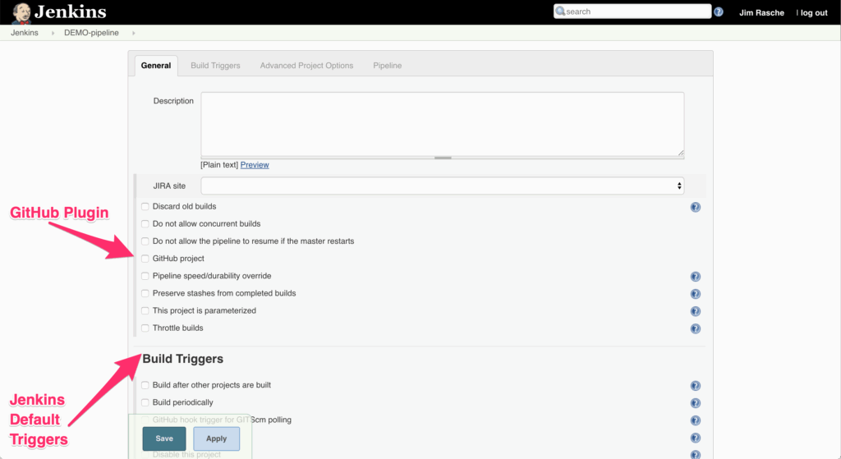This screenshot has width=841, height=459.
Task: Expand the Jenkins breadcrumb arrow menu
Action: (x=53, y=33)
